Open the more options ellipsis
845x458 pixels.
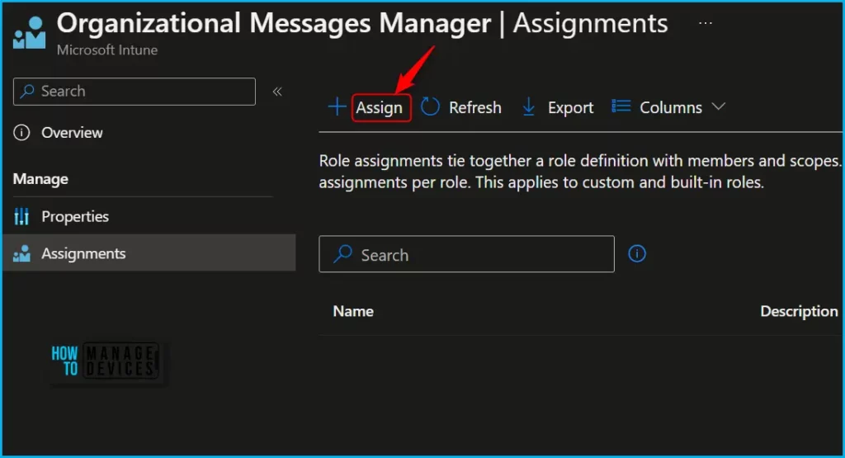[x=706, y=23]
